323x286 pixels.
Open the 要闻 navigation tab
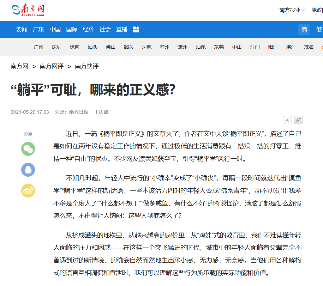tap(22, 29)
